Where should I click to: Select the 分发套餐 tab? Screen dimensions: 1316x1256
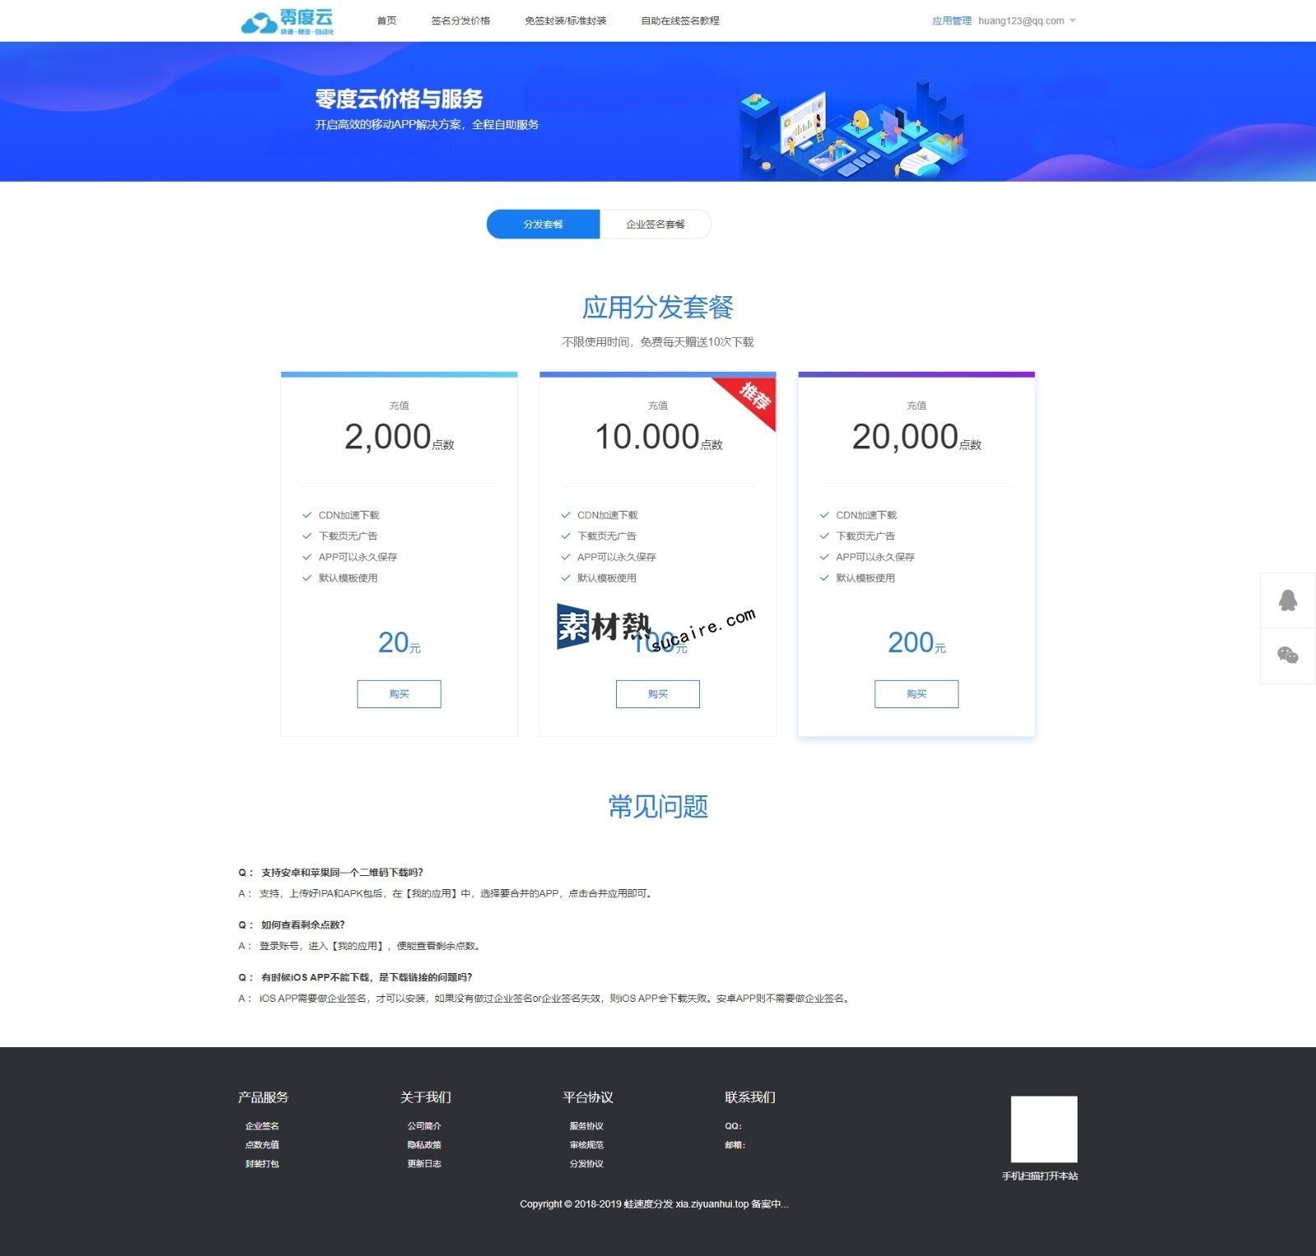(543, 225)
